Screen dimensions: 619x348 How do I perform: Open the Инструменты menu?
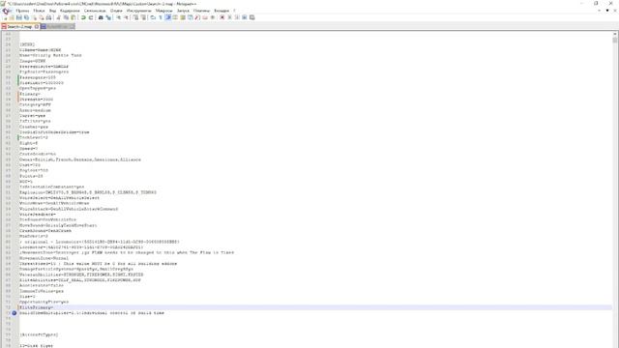139,11
